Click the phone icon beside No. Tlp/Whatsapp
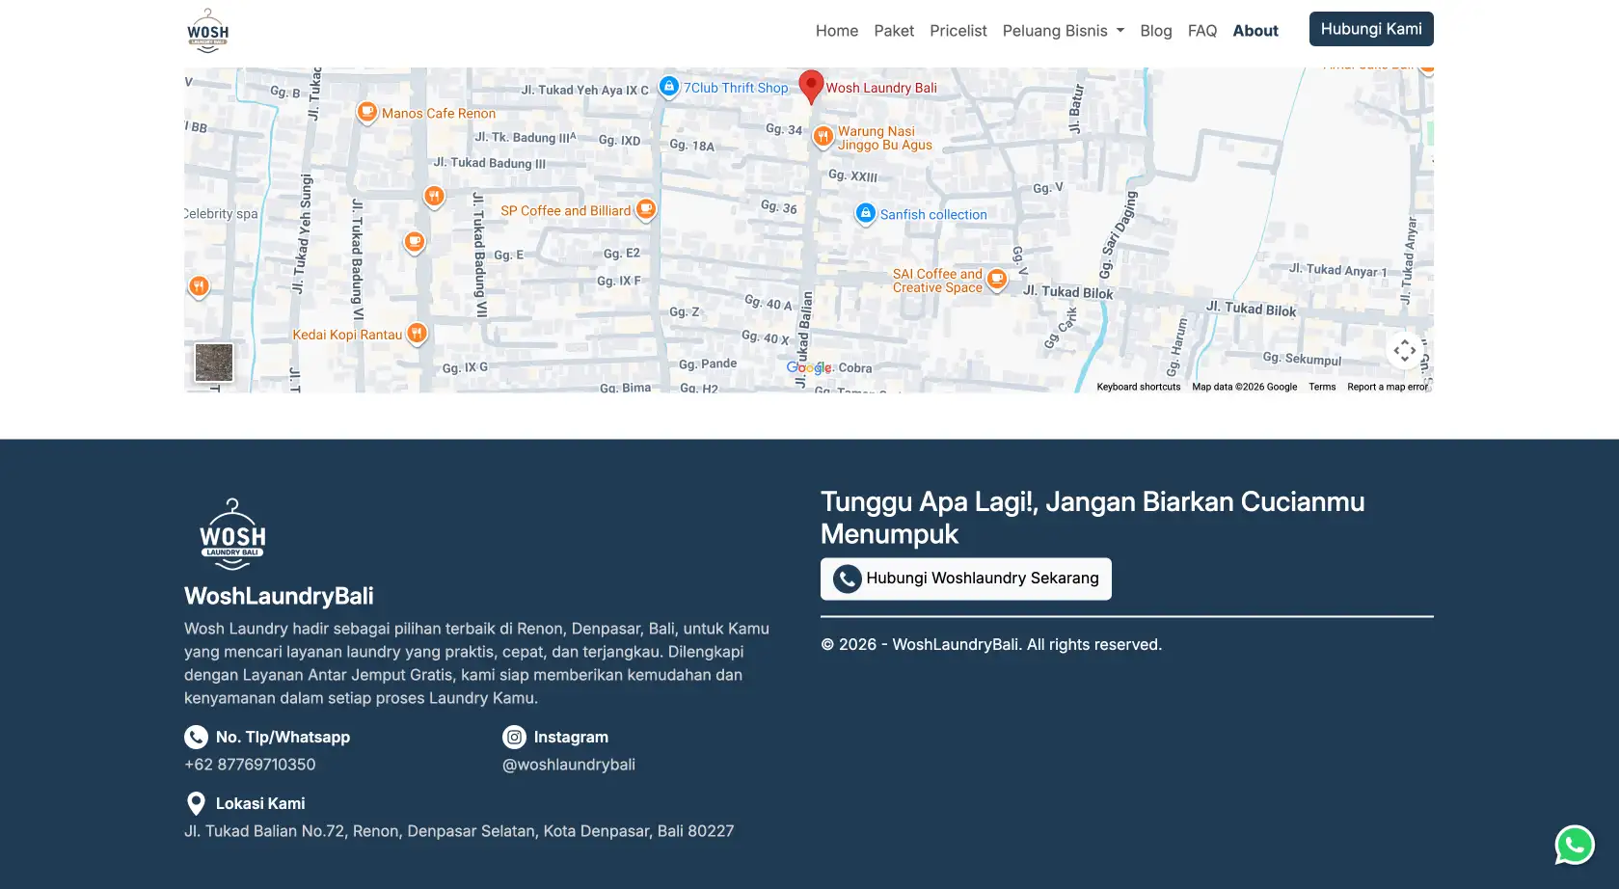 pyautogui.click(x=196, y=737)
